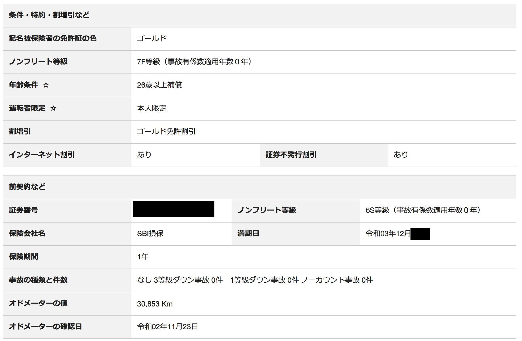Click the star icon beside 運転者限定
The image size is (522, 341).
point(53,108)
